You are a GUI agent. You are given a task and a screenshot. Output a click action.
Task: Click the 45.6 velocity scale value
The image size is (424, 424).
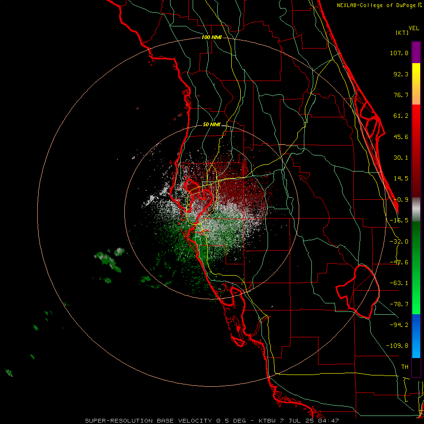401,137
